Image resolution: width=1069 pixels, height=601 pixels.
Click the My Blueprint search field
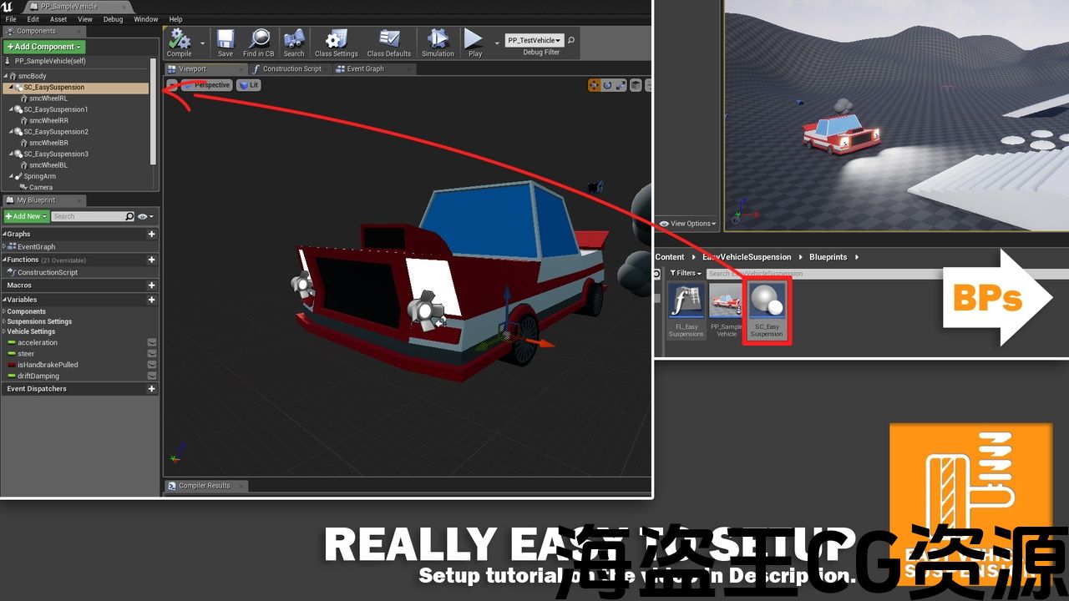tap(88, 216)
